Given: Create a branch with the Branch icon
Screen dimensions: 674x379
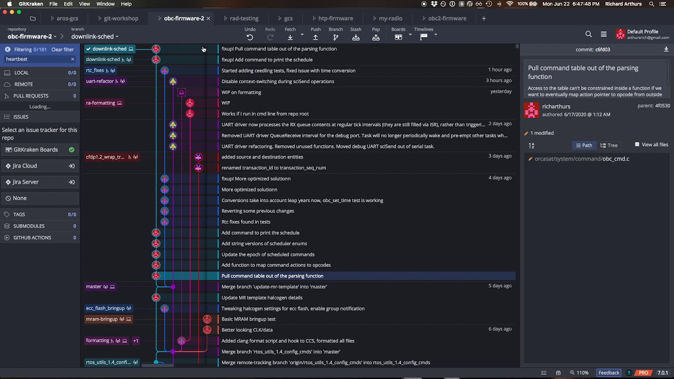Looking at the screenshot, I should (335, 37).
